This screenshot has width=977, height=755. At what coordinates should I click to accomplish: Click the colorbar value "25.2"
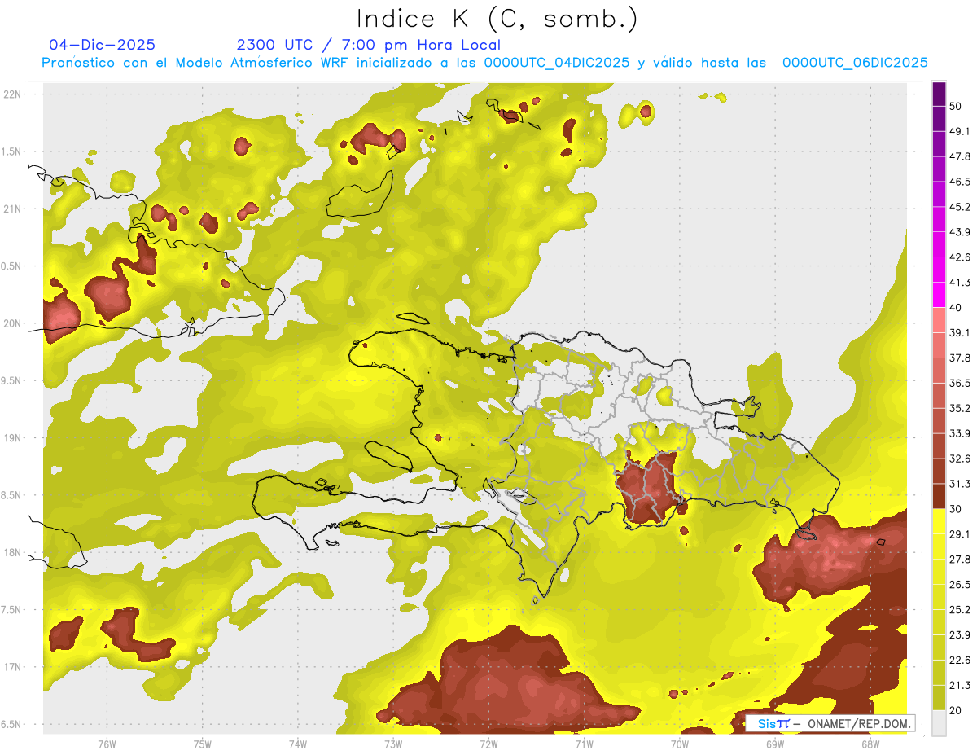click(960, 610)
